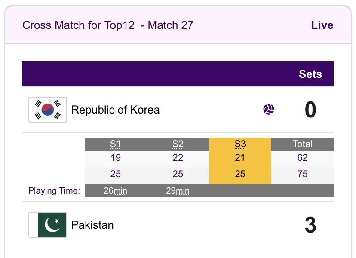The width and height of the screenshot is (356, 258).
Task: Click the Total column header
Action: pyautogui.click(x=302, y=144)
